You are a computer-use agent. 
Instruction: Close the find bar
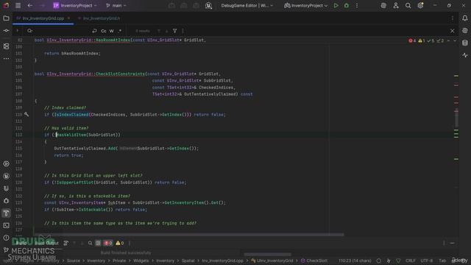[x=453, y=31]
